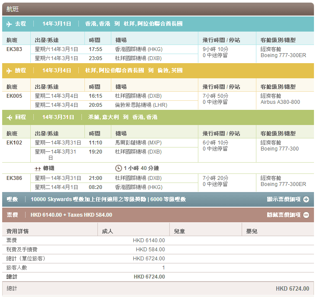Screen dimensions: 317x298
Task: Click the 票價 label in fare bar
Action: point(13,215)
